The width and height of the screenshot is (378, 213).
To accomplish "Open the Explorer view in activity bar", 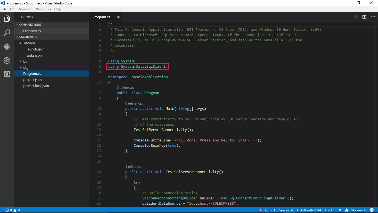I will click(x=7, y=19).
